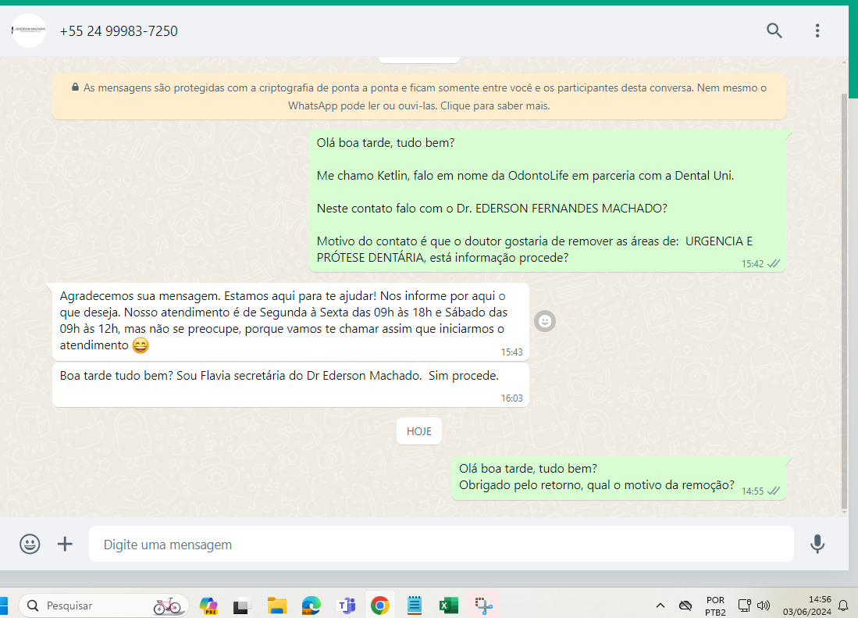This screenshot has height=618, width=858.
Task: Click the HOJE date separator
Action: point(419,431)
